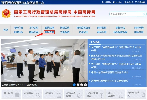Select carousel slide 2 indicator
This screenshot has width=147, height=100.
[x=78, y=85]
